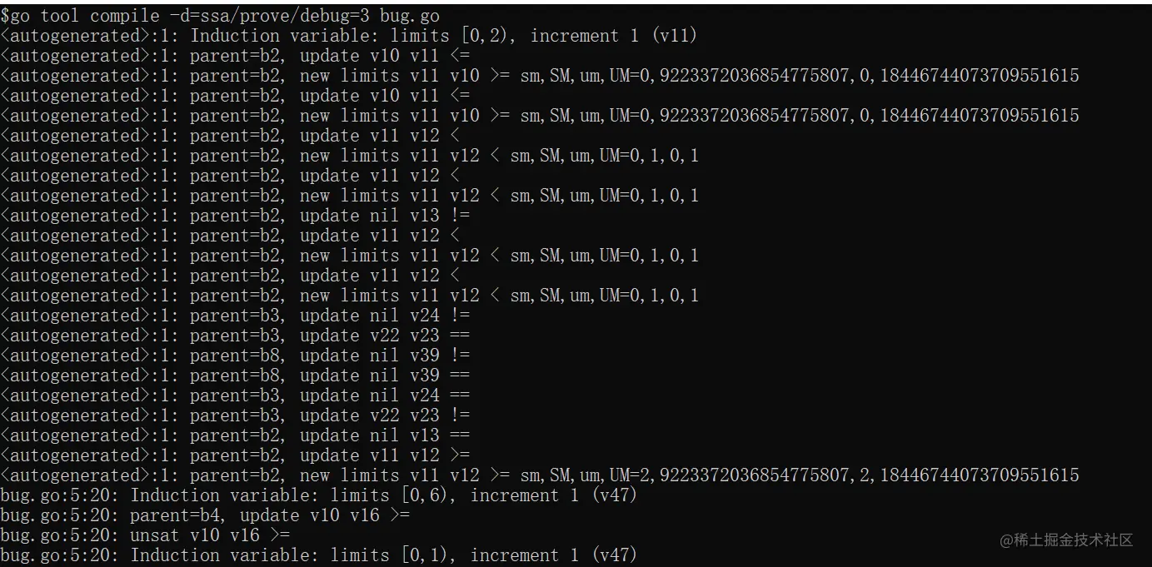Click the "$go tool compile" command line

[x=220, y=15]
